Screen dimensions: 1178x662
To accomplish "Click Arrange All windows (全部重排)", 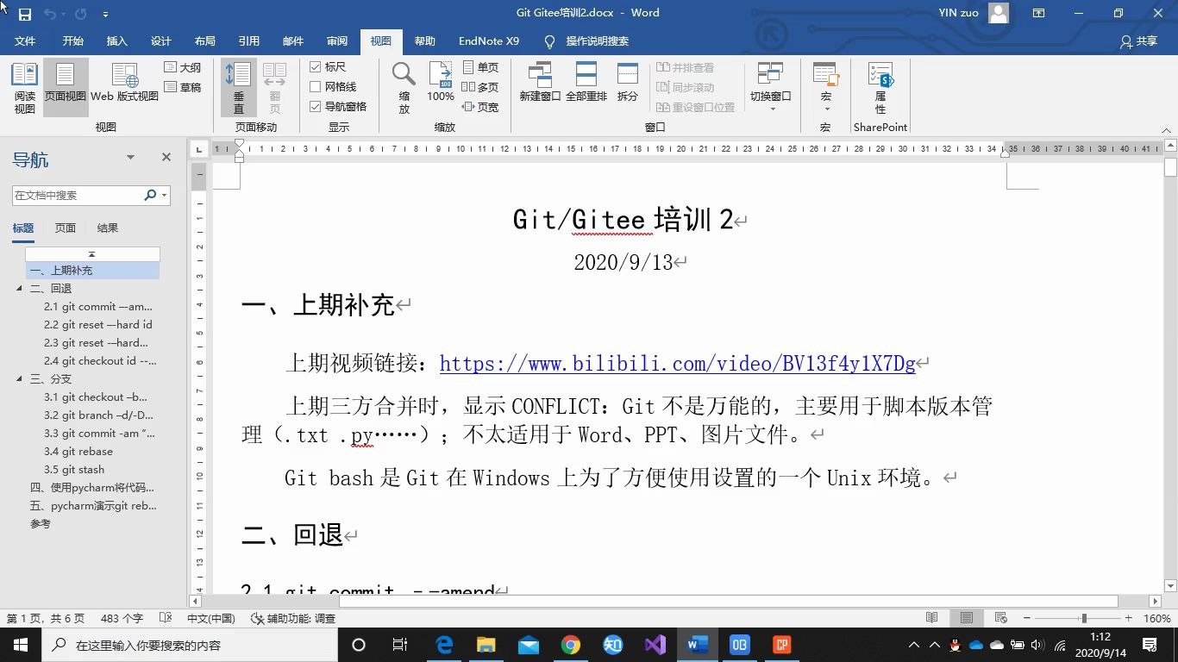I will (586, 83).
